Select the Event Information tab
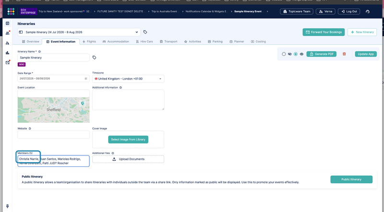The image size is (384, 212). (x=61, y=42)
